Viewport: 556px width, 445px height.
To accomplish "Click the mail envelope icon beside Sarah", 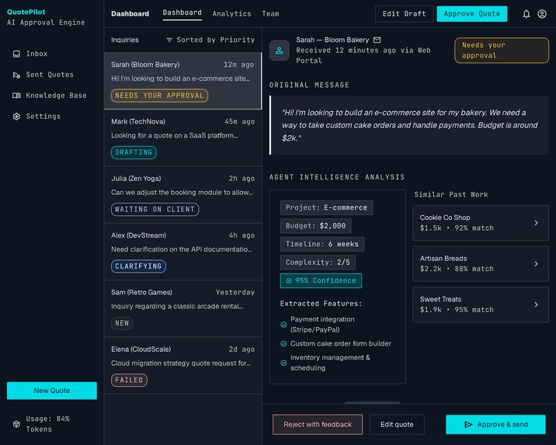I will tap(377, 40).
